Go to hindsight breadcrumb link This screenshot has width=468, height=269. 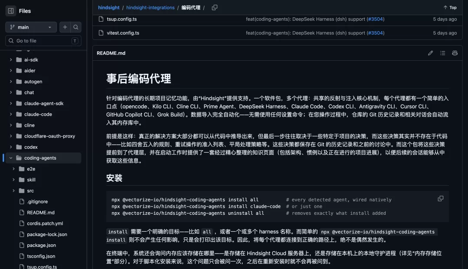point(109,7)
